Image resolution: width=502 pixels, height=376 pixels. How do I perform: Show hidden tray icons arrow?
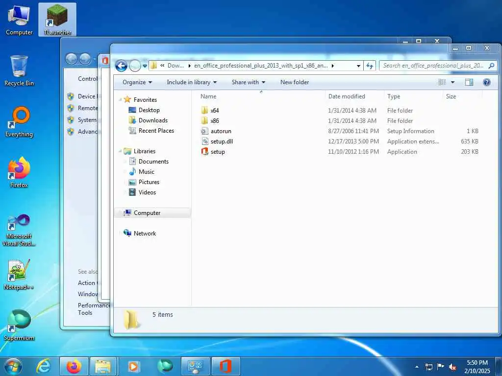(x=417, y=367)
